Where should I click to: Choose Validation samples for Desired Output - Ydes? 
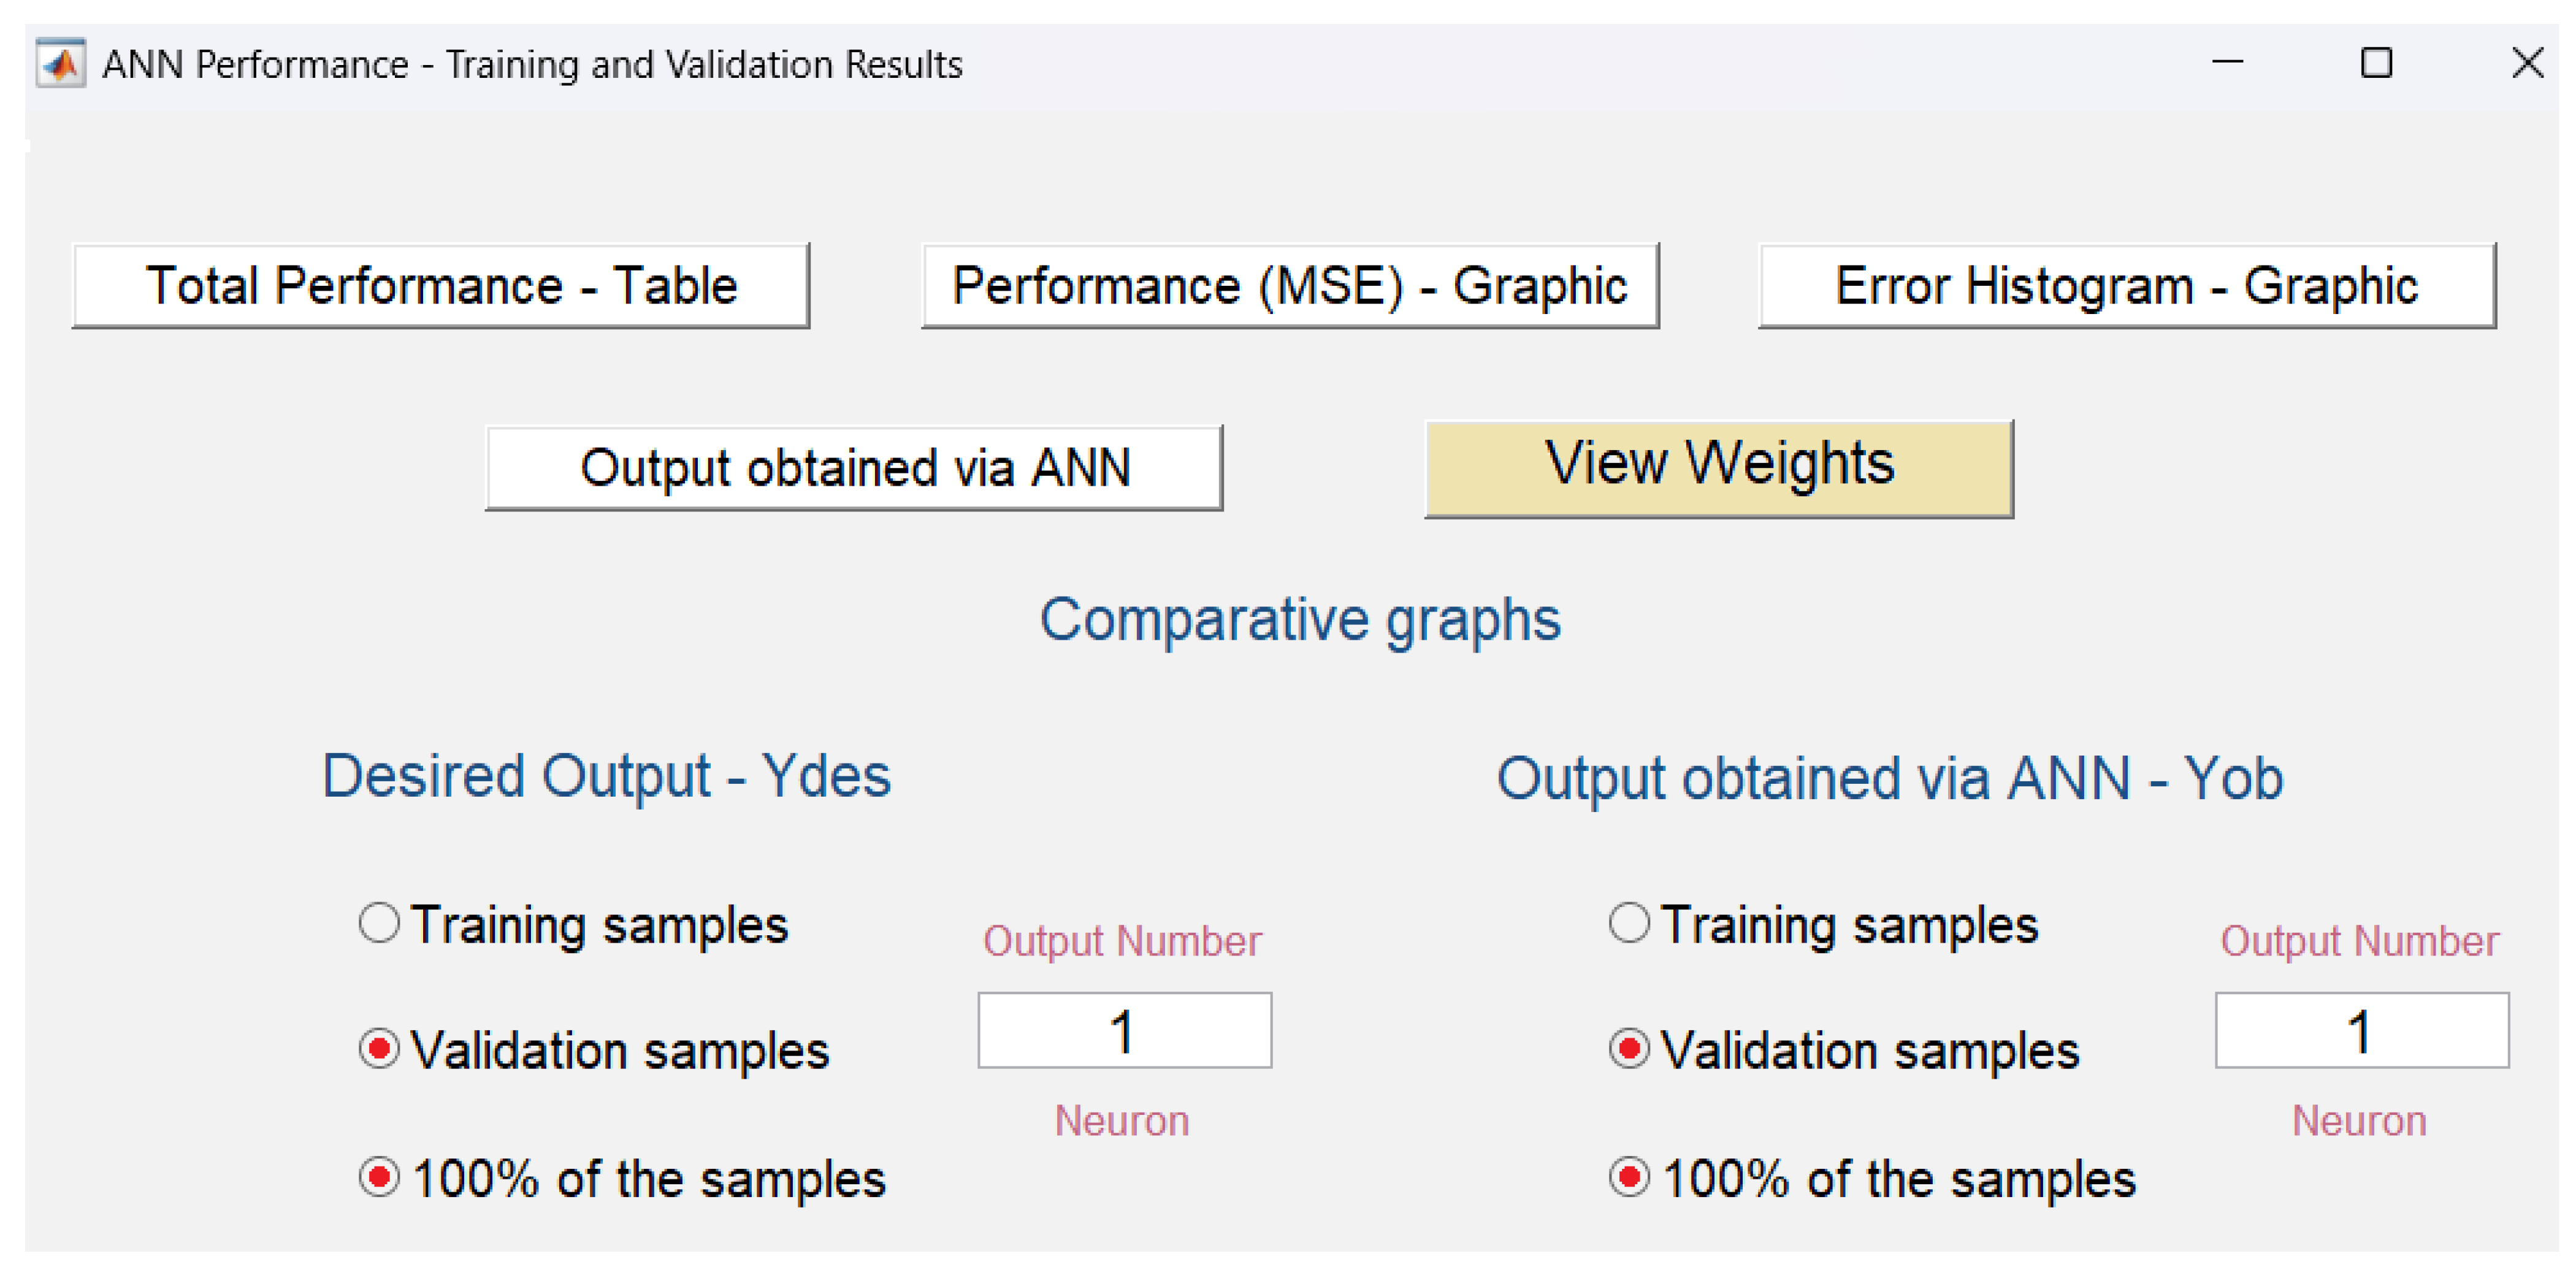[x=380, y=1049]
